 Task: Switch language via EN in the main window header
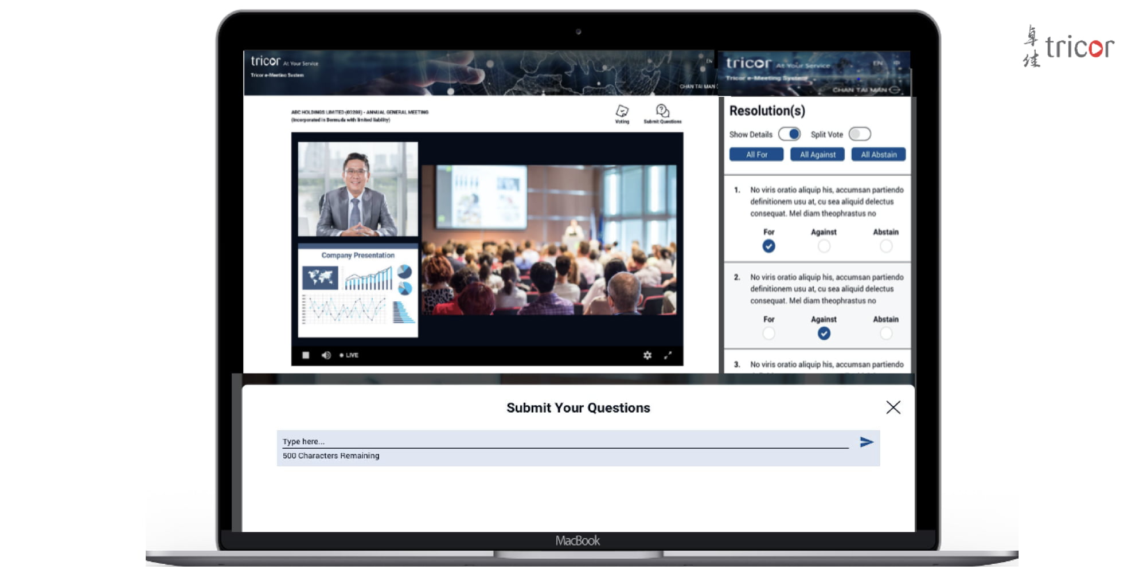[709, 61]
